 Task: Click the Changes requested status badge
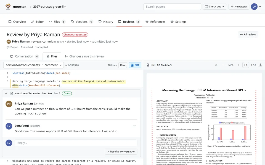pyautogui.click(x=75, y=35)
